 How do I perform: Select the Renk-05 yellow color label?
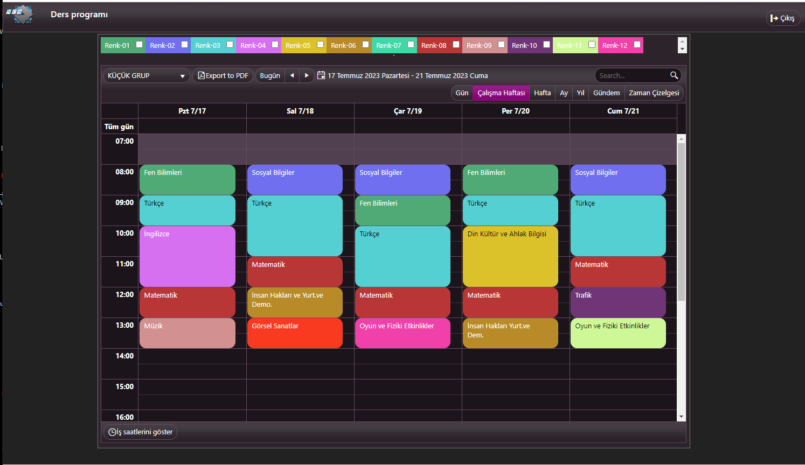click(x=298, y=45)
